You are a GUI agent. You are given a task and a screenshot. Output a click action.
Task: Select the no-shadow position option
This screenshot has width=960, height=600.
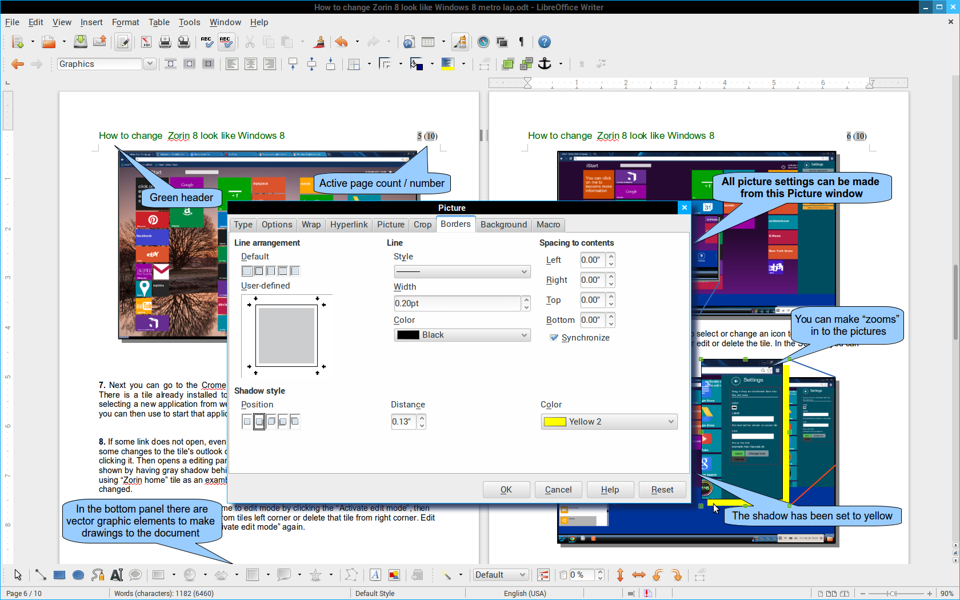247,422
